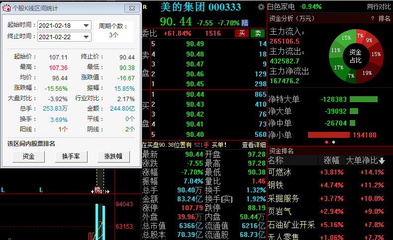Click the dialog's app logo icon

(6, 8)
